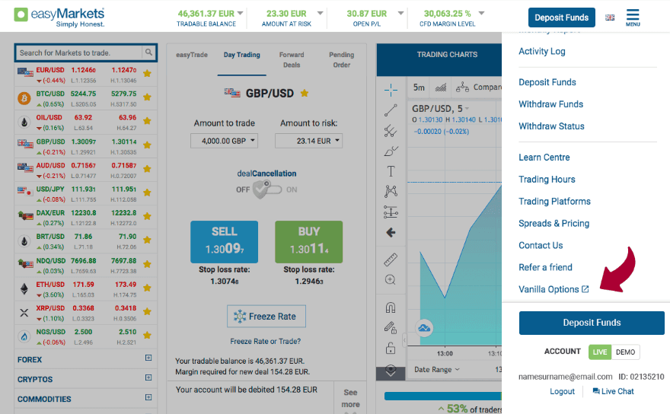Click the UK flag language icon

point(610,18)
